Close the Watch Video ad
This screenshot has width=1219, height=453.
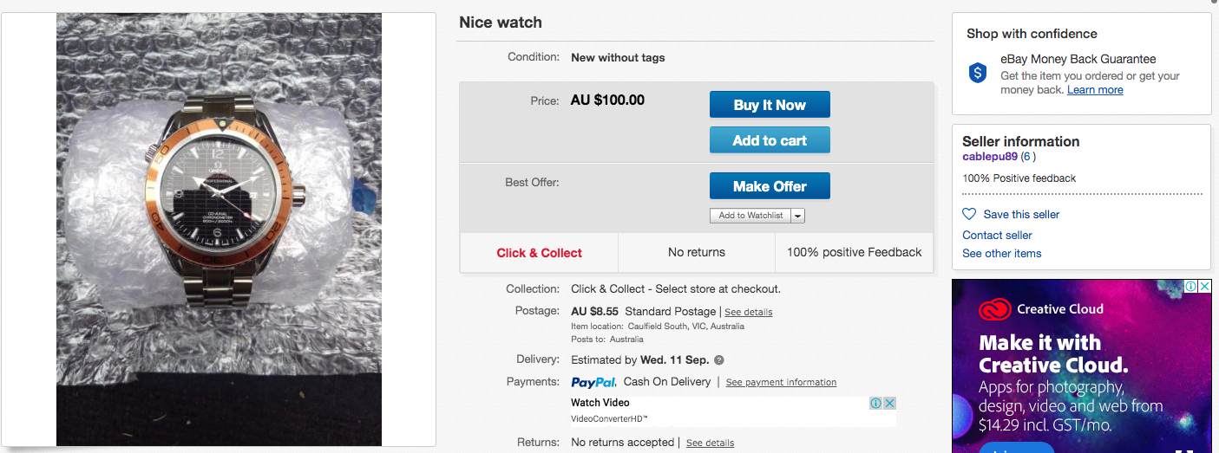pyautogui.click(x=889, y=403)
